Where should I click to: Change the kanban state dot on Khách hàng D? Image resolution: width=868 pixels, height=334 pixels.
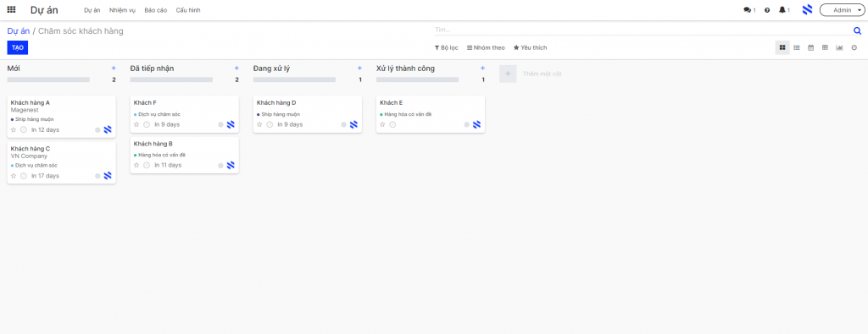pyautogui.click(x=344, y=125)
